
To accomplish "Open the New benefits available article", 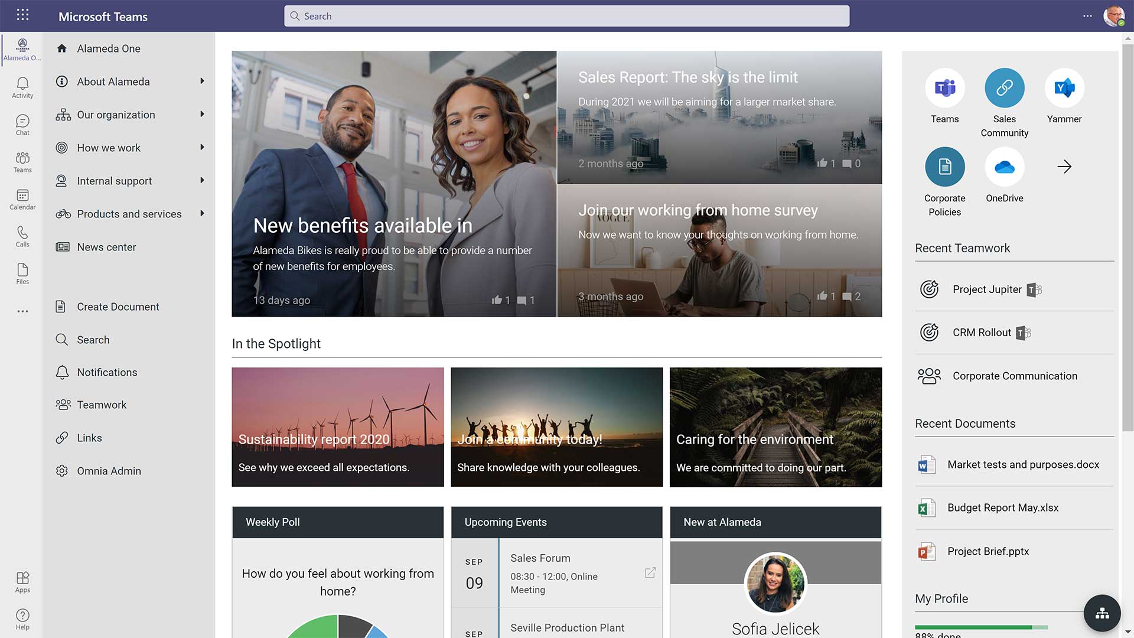I will click(x=394, y=184).
